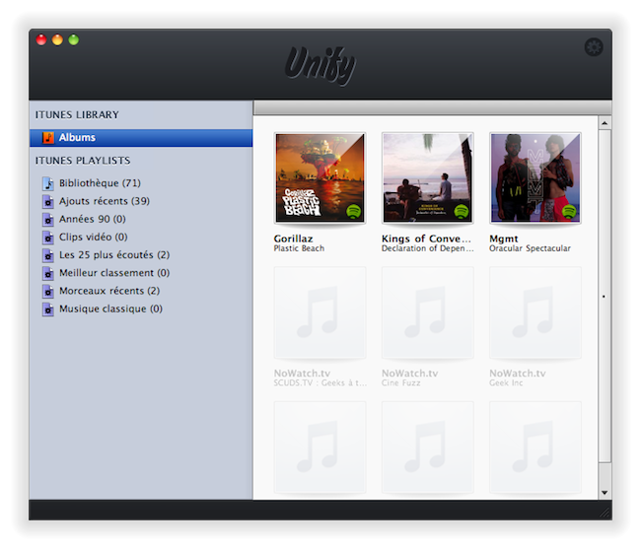Click Spotify badge on Mgmt album cover
Screen dimensions: 641x549
[x=569, y=211]
